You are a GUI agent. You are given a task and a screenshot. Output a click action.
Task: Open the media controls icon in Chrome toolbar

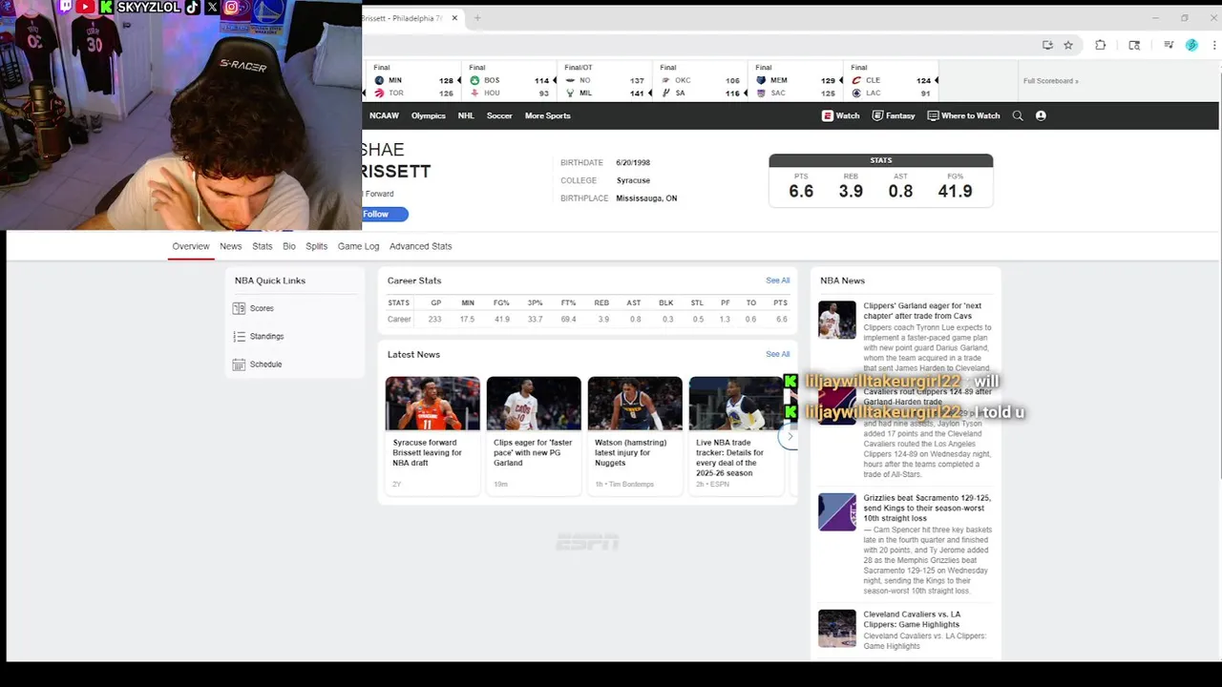(1169, 45)
